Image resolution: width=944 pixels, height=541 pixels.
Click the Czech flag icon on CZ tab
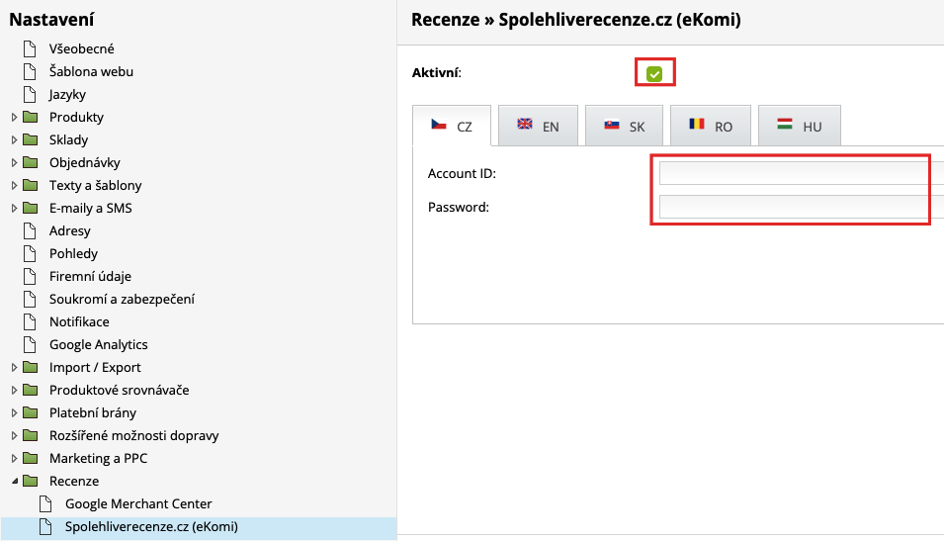point(439,125)
